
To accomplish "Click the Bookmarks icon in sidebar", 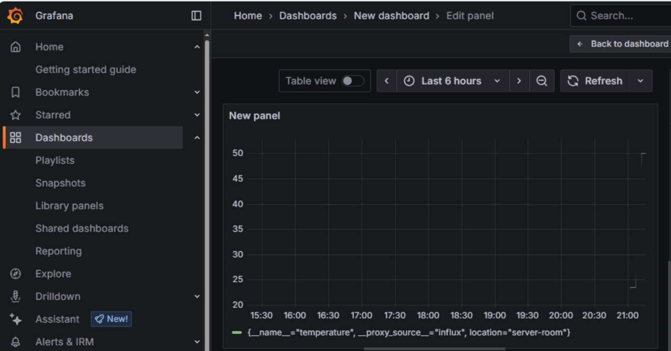I will 15,92.
